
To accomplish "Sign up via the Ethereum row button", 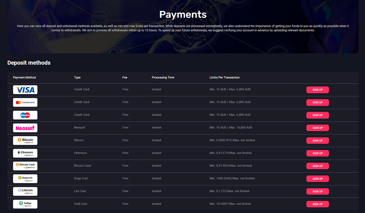I will (x=317, y=153).
